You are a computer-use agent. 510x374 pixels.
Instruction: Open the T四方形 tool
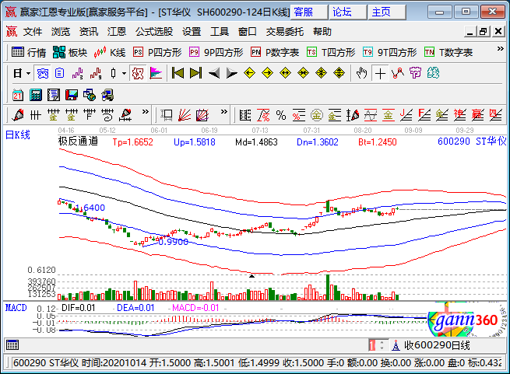[331, 52]
